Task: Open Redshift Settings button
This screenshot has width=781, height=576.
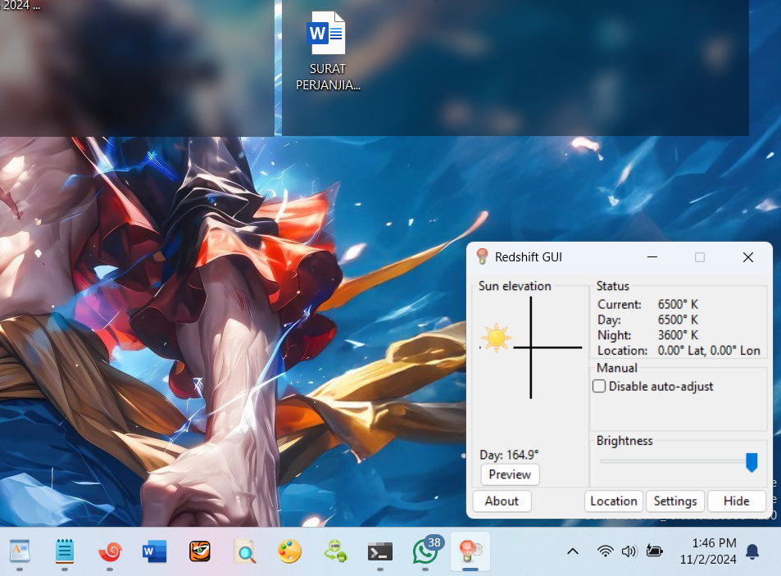Action: (675, 501)
